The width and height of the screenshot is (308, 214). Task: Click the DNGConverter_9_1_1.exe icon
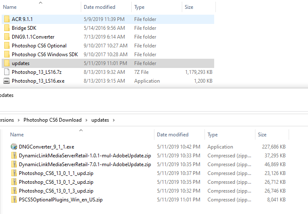click(x=14, y=147)
